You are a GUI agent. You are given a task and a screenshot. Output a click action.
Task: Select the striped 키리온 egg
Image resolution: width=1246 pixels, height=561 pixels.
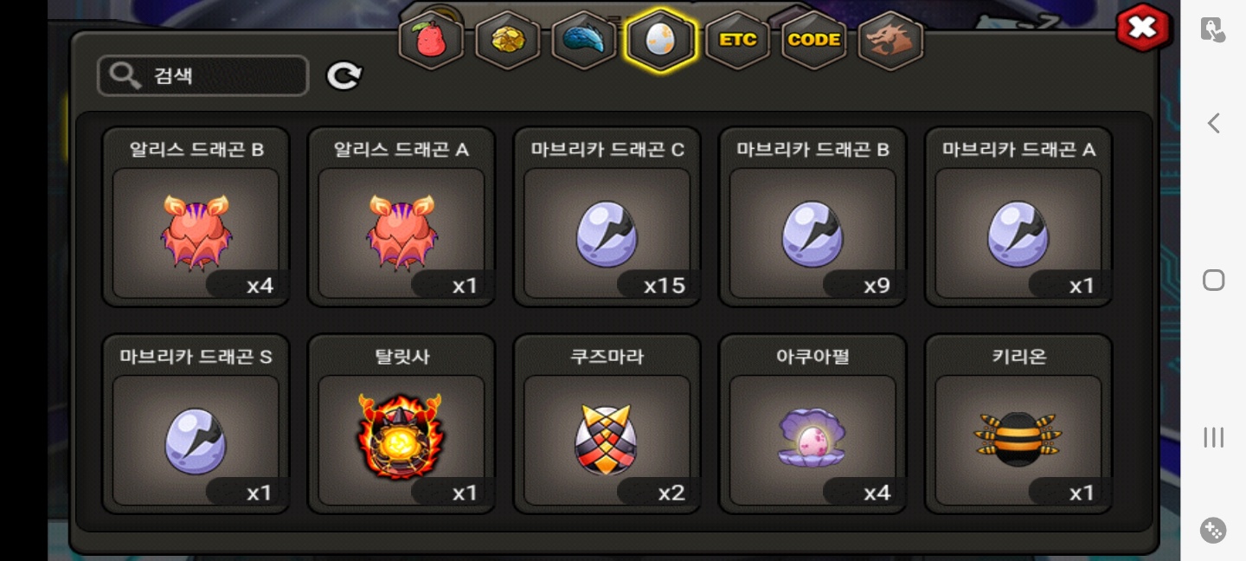point(1018,424)
